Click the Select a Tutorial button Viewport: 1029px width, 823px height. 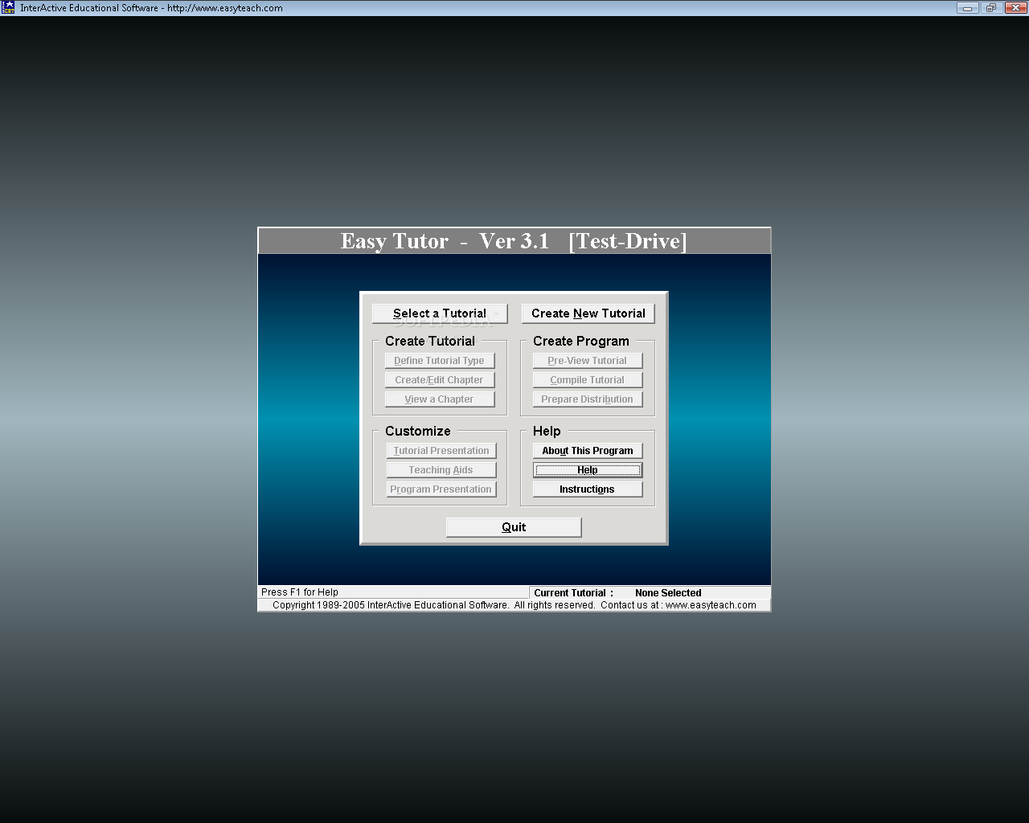pyautogui.click(x=440, y=313)
